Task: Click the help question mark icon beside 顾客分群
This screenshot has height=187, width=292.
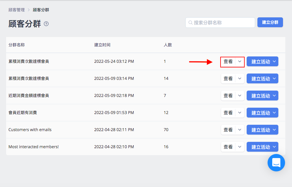Action: 46,24
